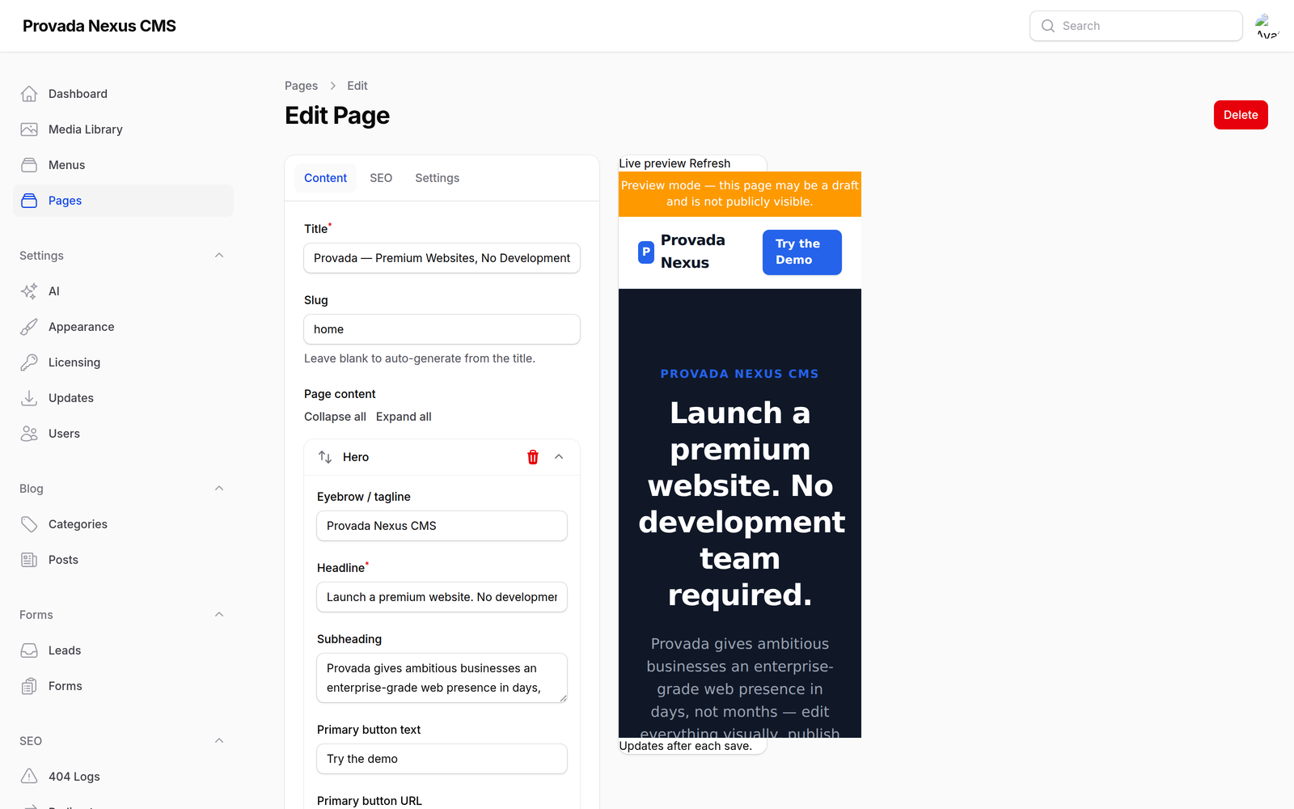Click the Leads inbox icon
This screenshot has width=1294, height=809.
click(x=29, y=650)
